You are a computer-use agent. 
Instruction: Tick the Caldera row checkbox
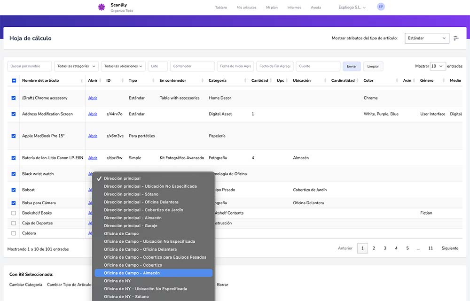coord(14,233)
